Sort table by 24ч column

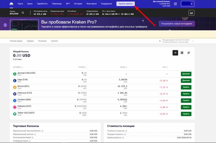click(165, 67)
